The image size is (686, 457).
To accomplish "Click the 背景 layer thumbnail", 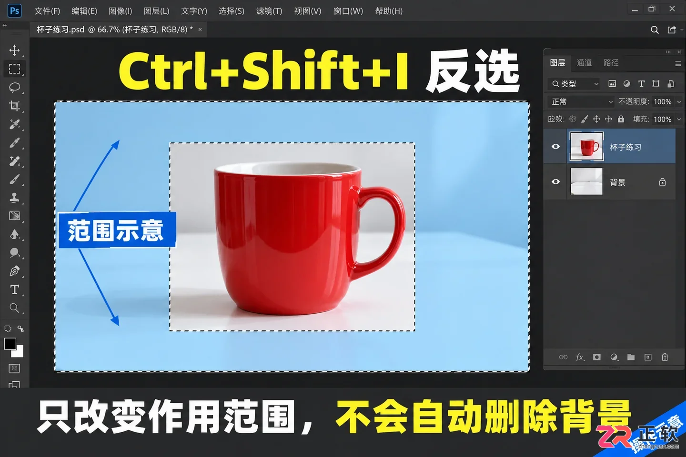I will pos(586,181).
